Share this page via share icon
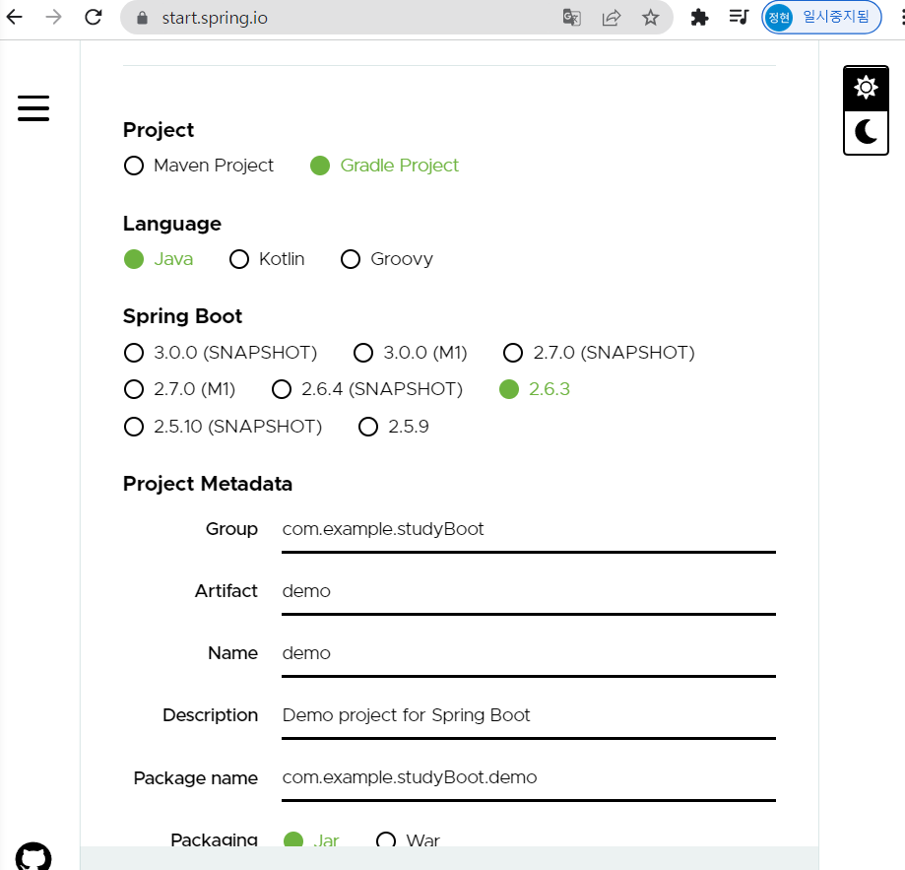Screen dimensions: 905x870 [612, 18]
